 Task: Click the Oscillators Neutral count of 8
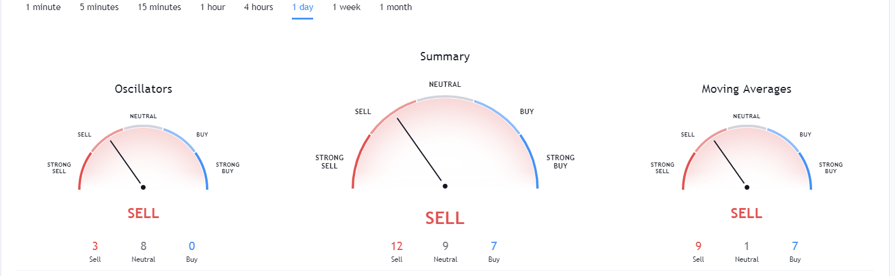tap(143, 246)
